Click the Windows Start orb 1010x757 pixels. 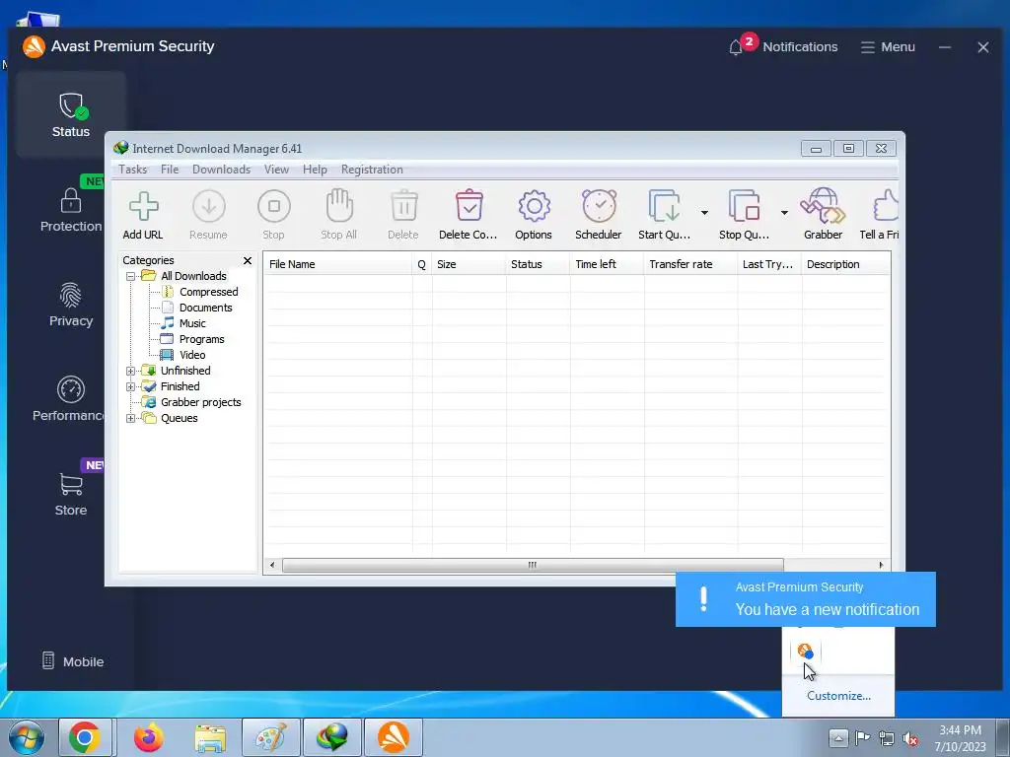[x=27, y=737]
